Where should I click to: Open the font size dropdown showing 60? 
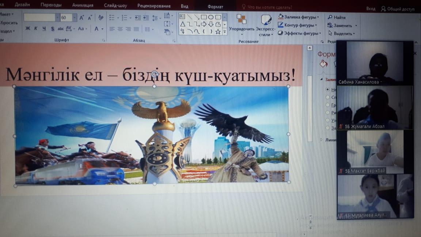point(75,18)
